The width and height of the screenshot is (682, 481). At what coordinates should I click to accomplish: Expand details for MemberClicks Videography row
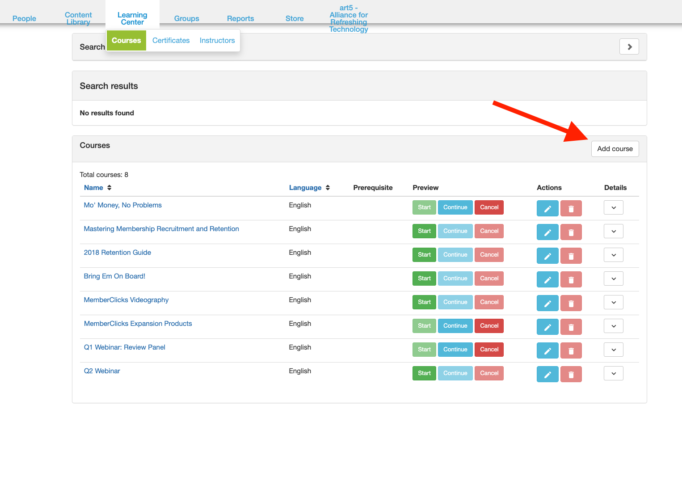tap(613, 302)
